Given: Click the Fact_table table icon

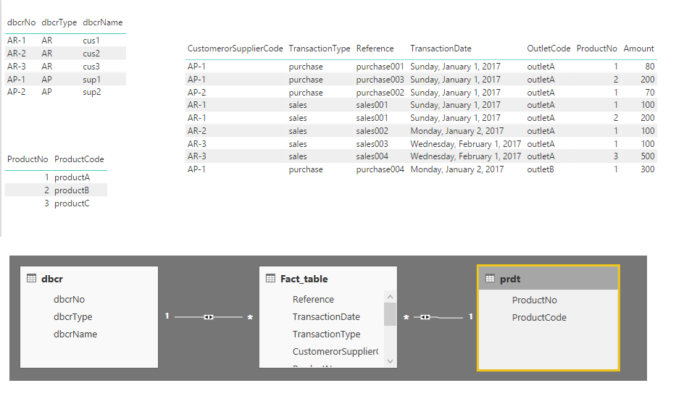Looking at the screenshot, I should click(x=270, y=279).
